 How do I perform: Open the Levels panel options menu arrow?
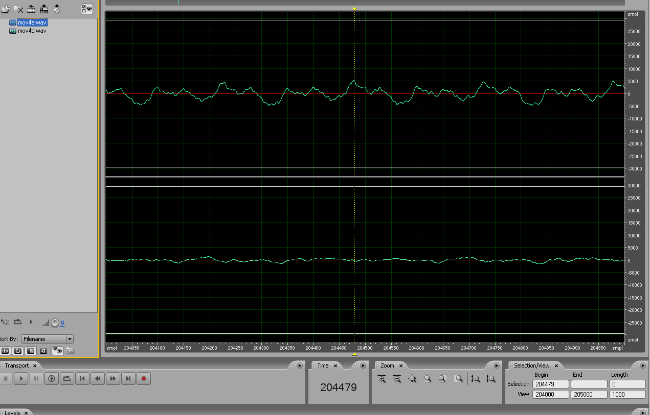(644, 412)
